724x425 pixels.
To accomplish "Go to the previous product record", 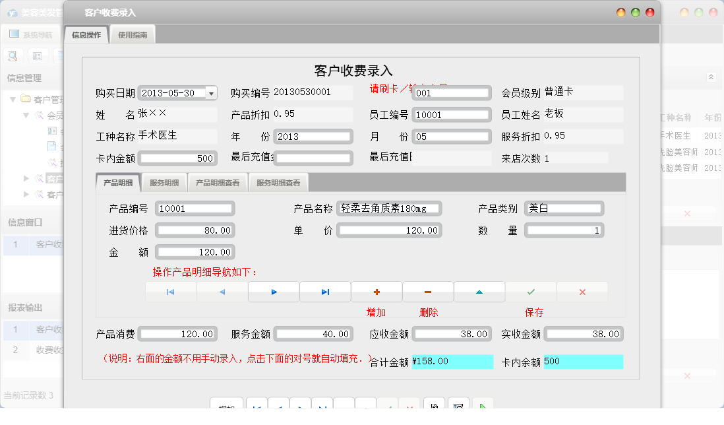I will tap(222, 291).
